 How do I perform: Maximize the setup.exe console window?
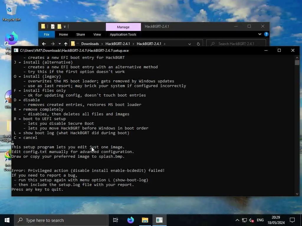click(x=279, y=50)
